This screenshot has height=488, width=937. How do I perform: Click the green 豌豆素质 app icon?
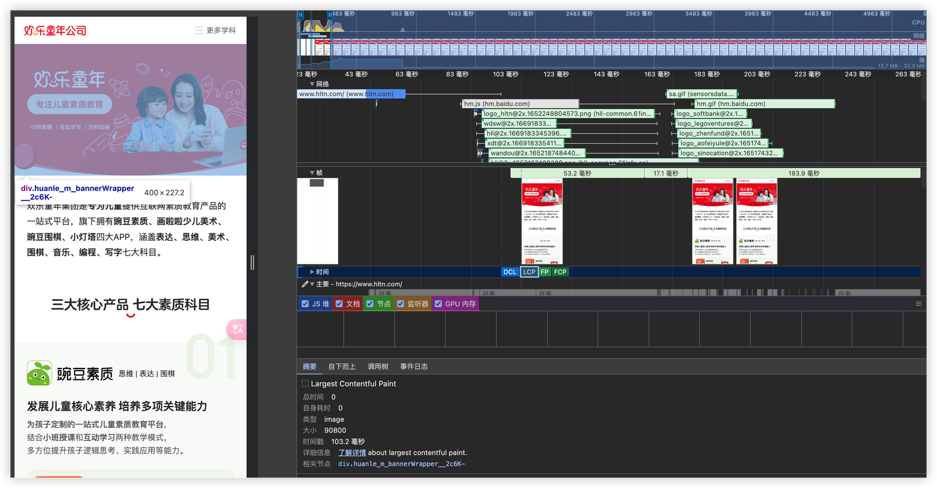[x=39, y=373]
